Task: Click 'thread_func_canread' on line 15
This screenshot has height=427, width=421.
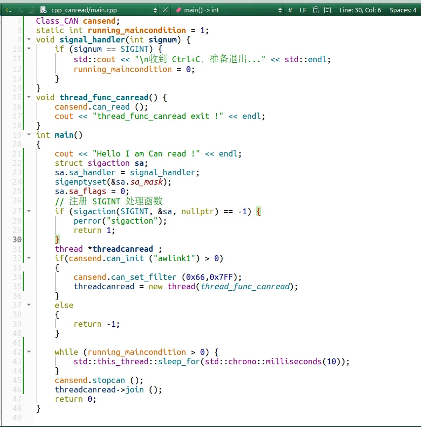Action: (104, 97)
